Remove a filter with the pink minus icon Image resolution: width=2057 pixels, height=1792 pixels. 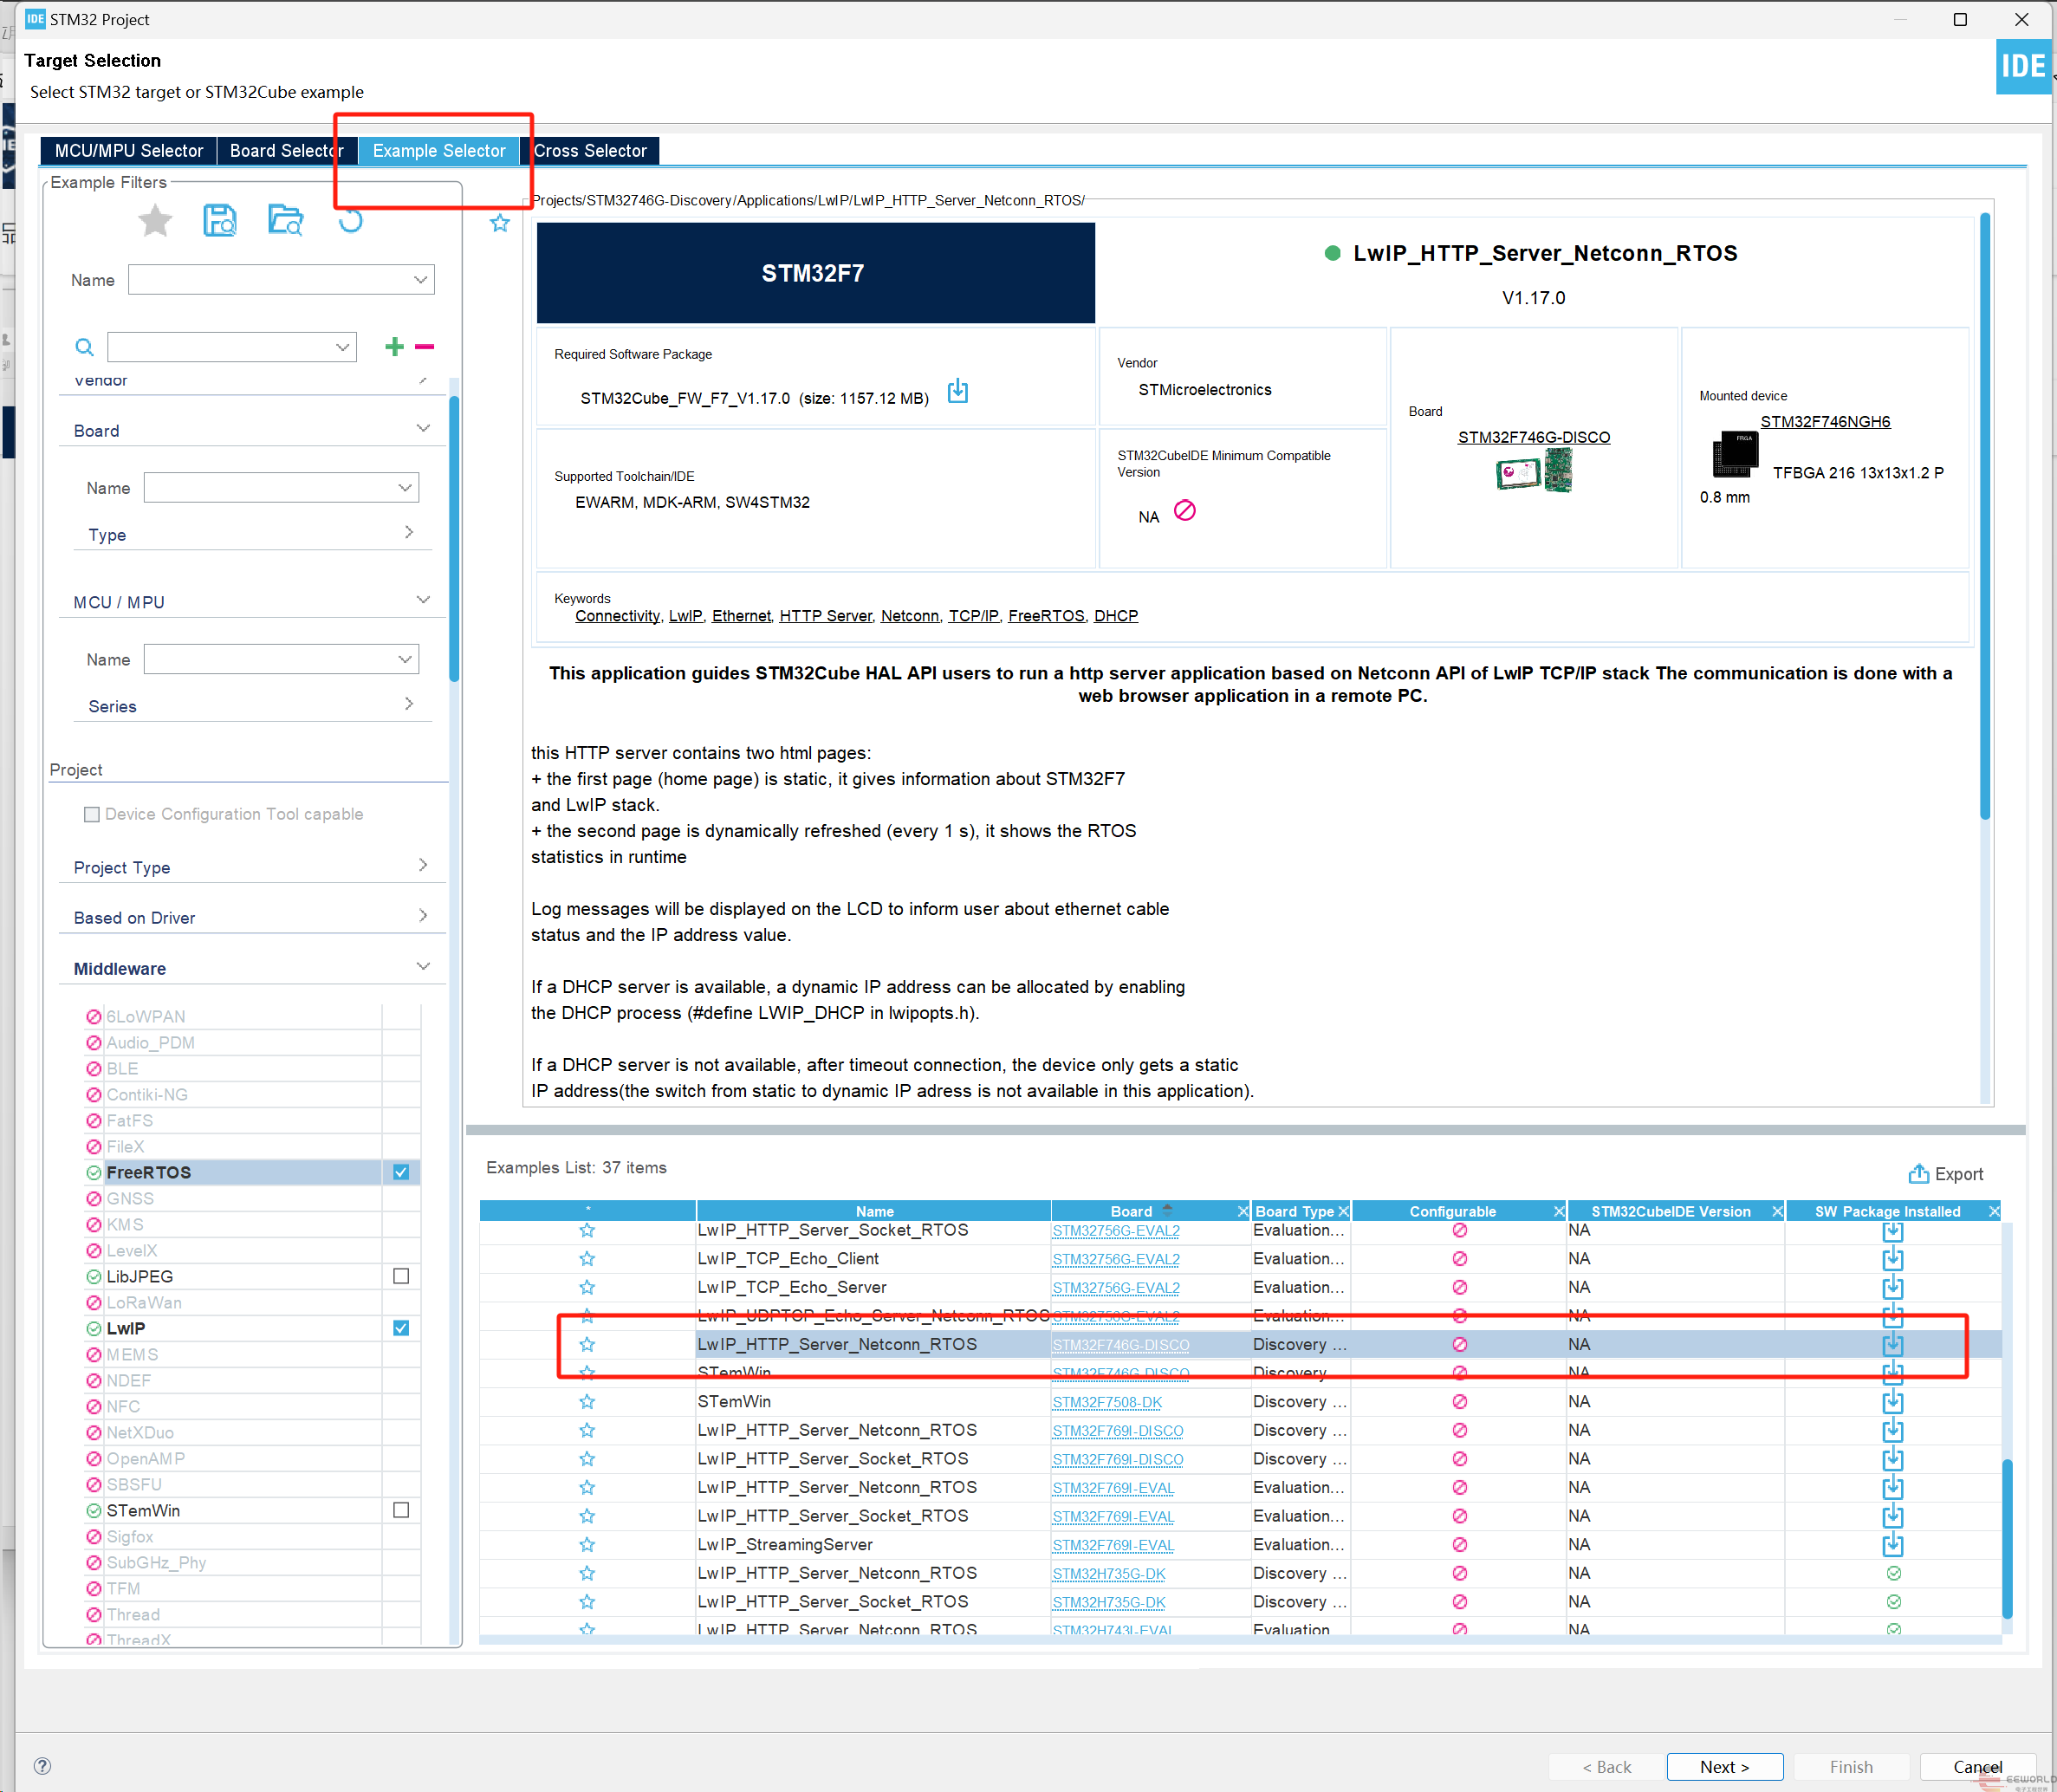click(x=424, y=346)
